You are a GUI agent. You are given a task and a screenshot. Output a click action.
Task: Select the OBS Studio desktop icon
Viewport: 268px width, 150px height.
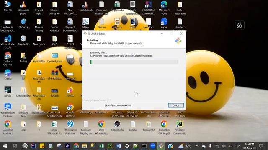(x=117, y=126)
